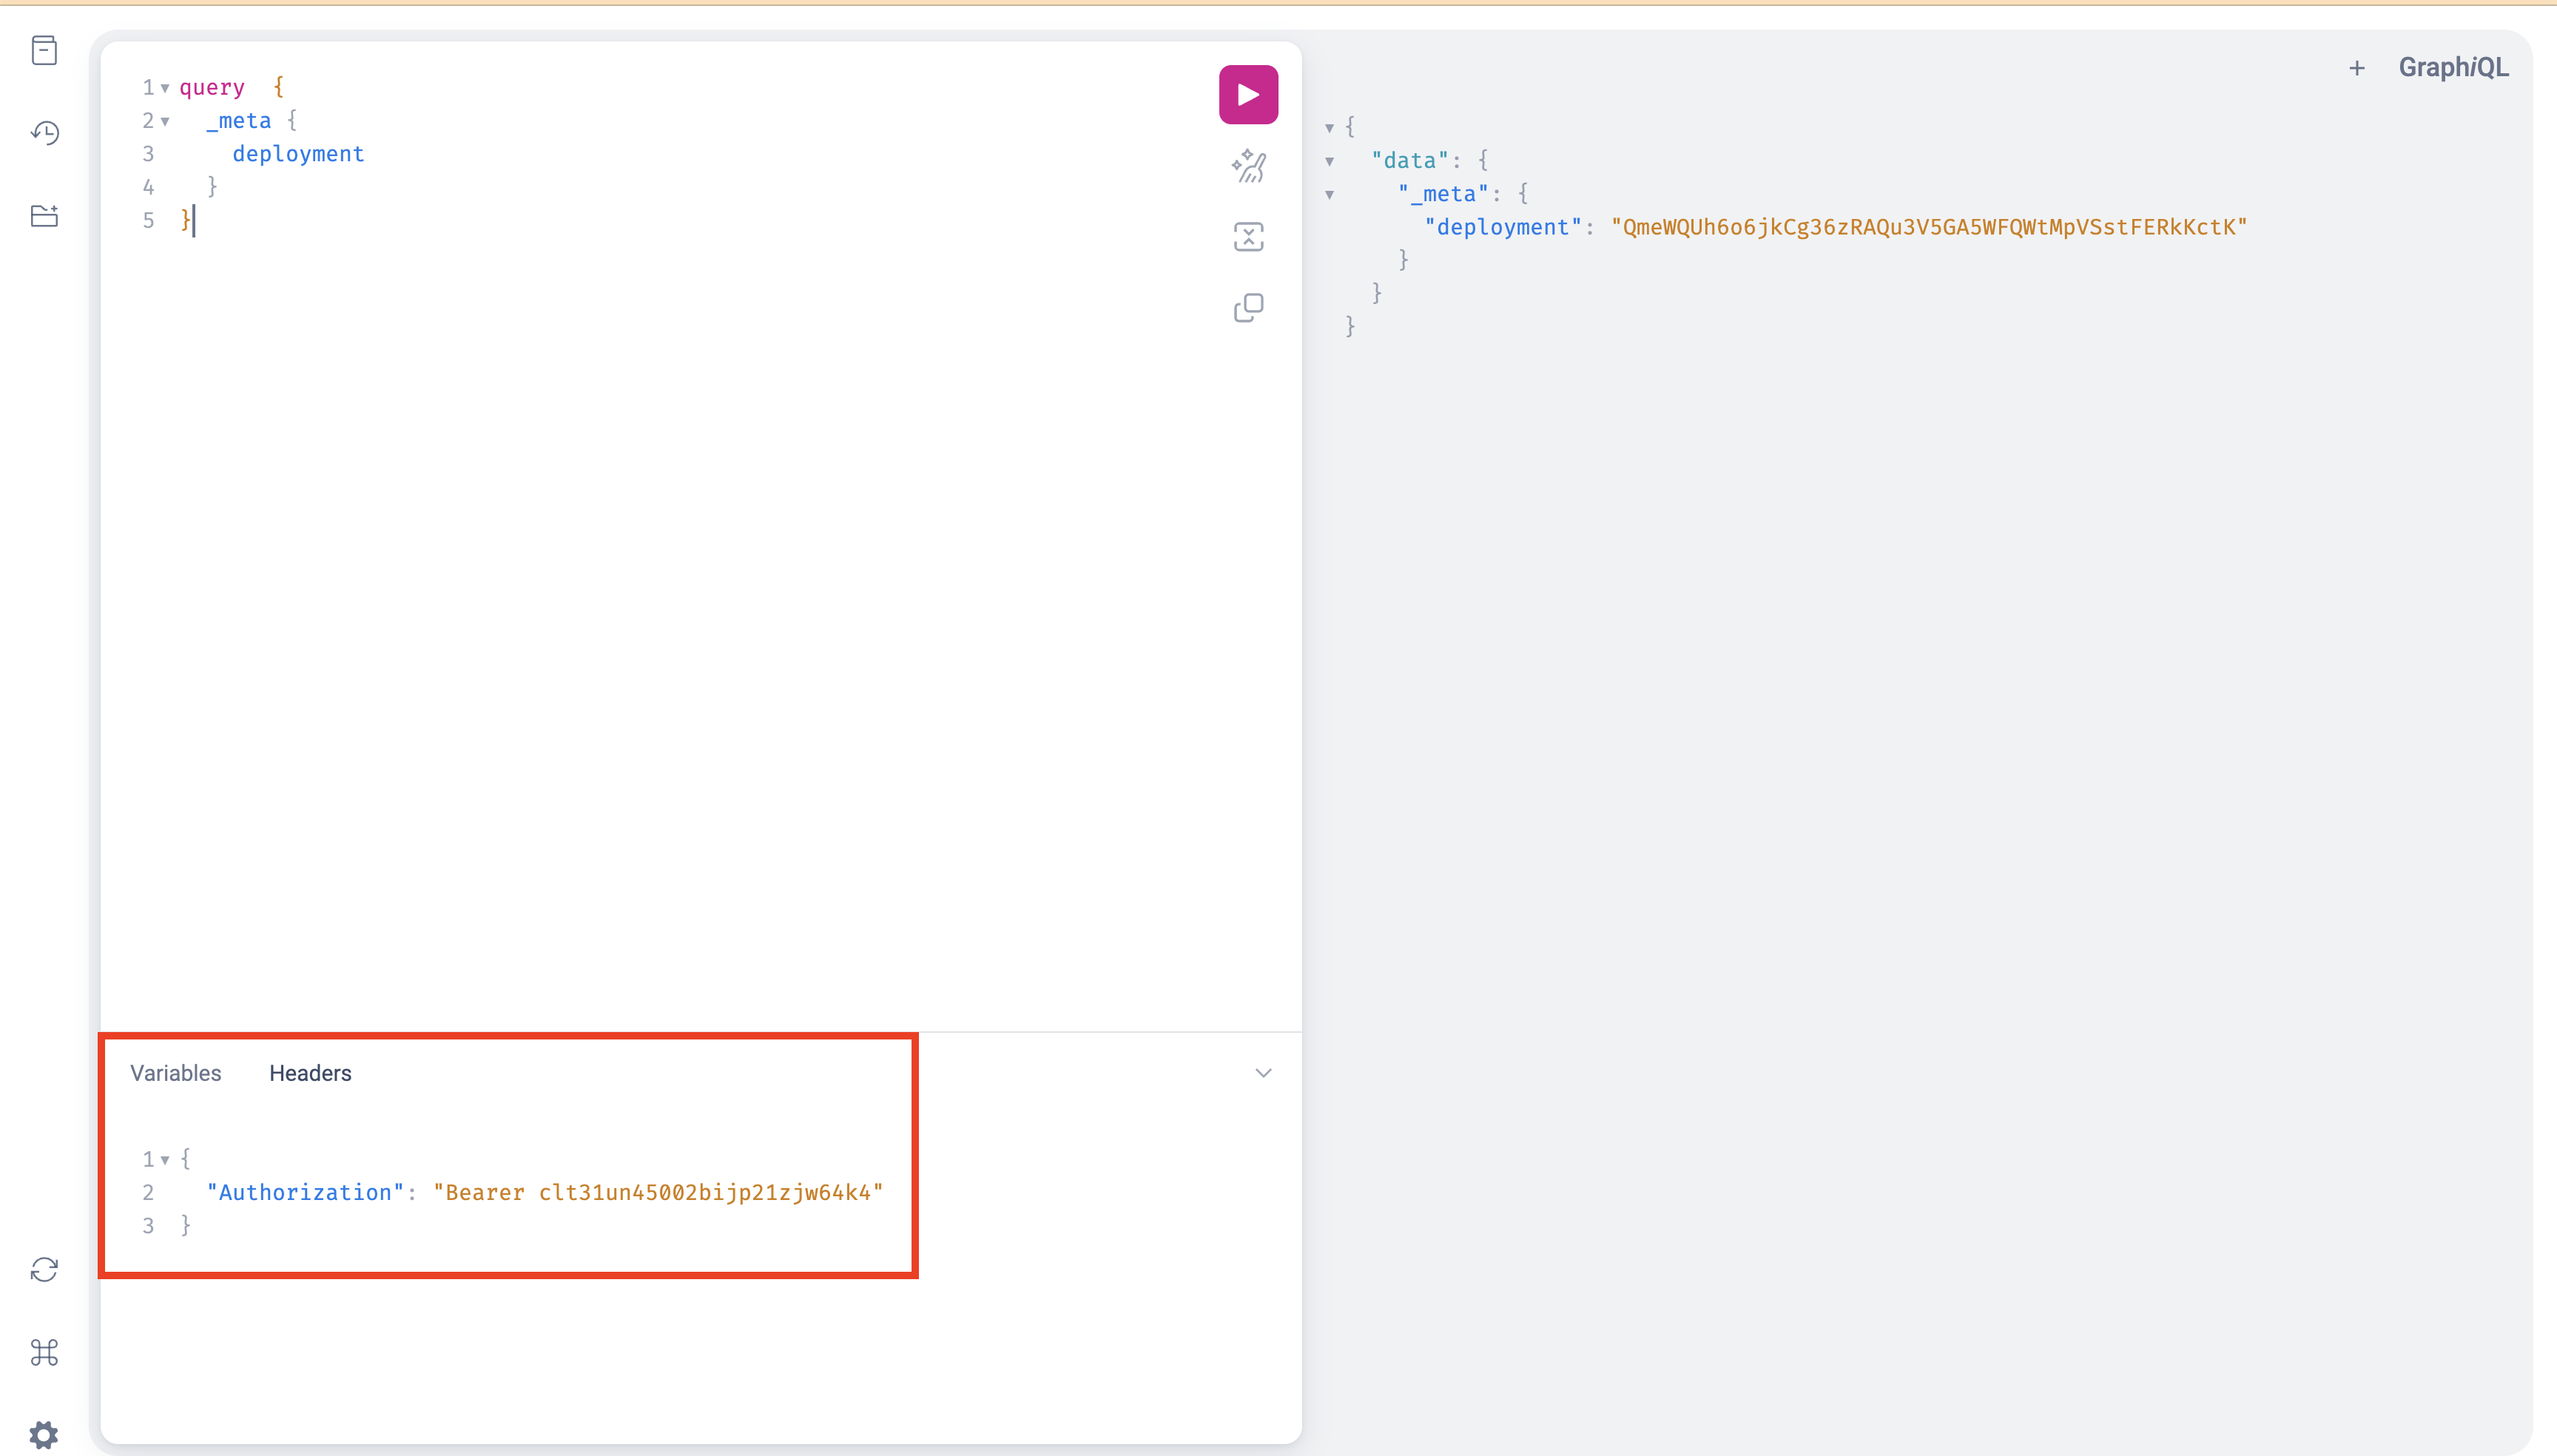The width and height of the screenshot is (2557, 1456).
Task: Open the settings gear dialog
Action: coord(44,1435)
